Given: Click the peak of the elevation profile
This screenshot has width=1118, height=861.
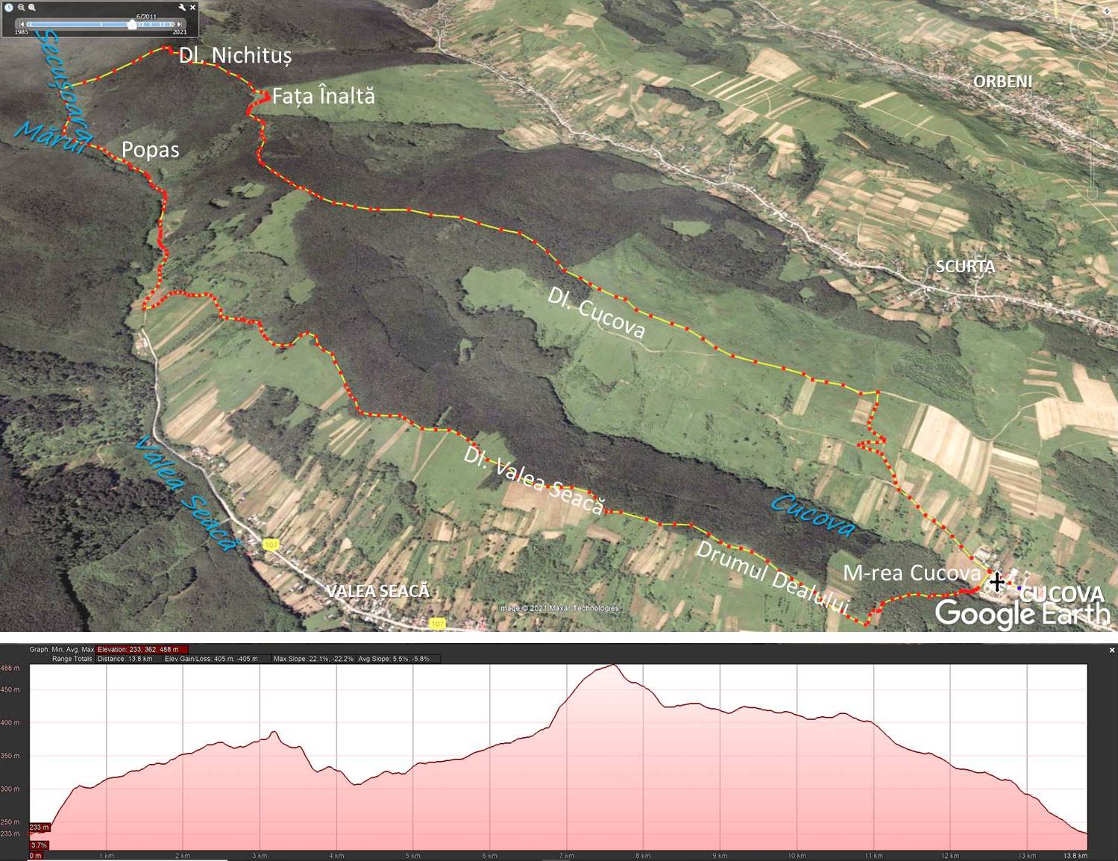Looking at the screenshot, I should coord(612,666).
